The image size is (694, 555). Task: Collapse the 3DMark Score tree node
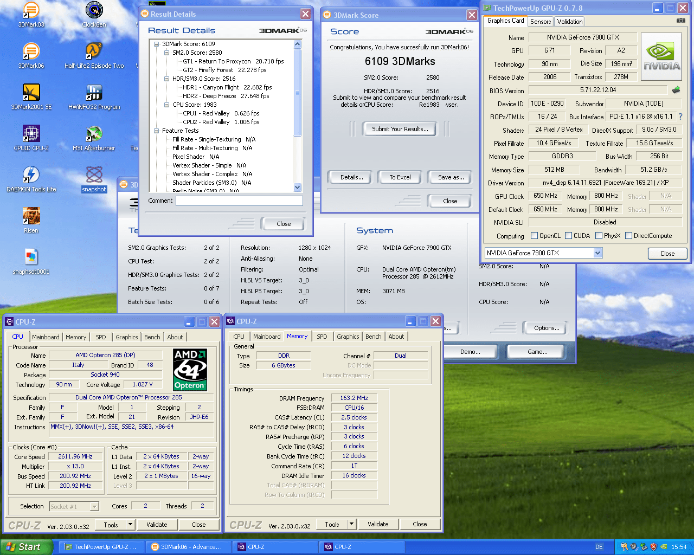(x=157, y=44)
